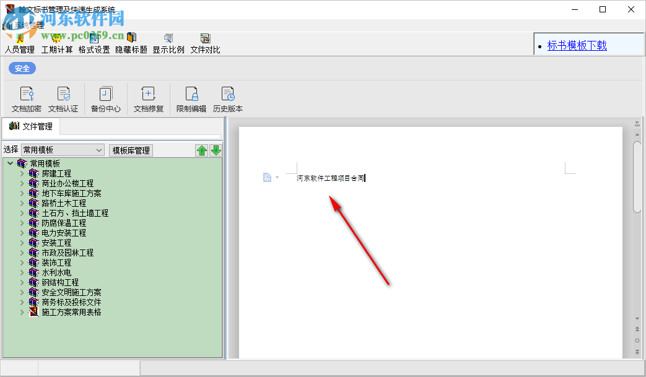Screen dimensions: 646x377
Task: Select the 安全 ribbon tab
Action: tap(22, 68)
